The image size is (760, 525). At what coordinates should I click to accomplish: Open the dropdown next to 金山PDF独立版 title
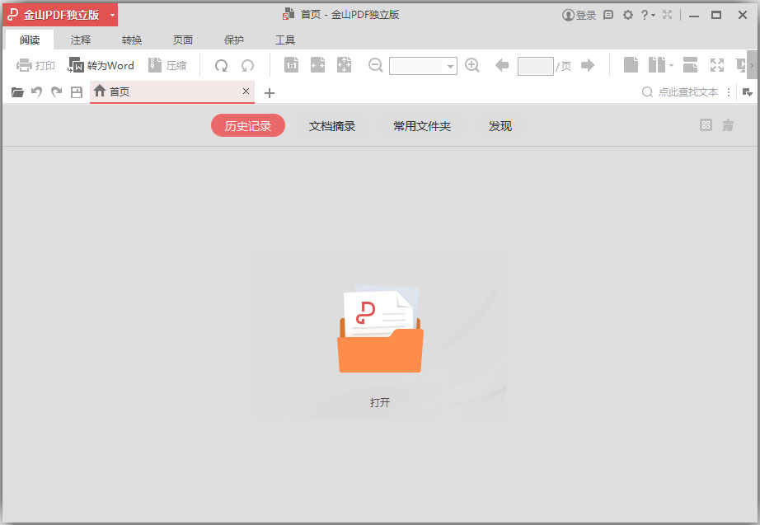click(112, 14)
